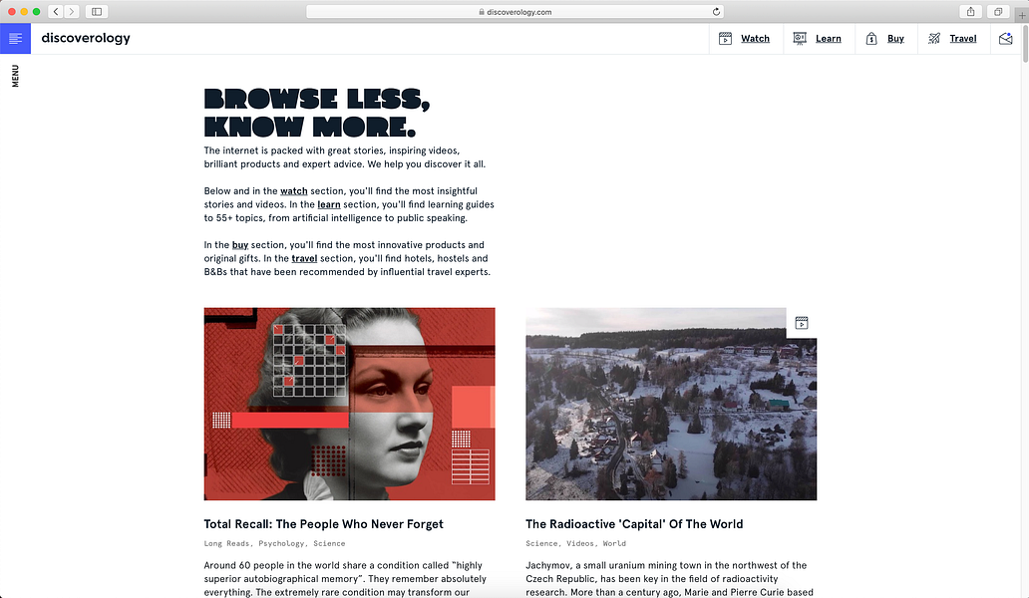The image size is (1029, 598).
Task: Click the vertical MENU label in the sidebar
Action: 15,76
